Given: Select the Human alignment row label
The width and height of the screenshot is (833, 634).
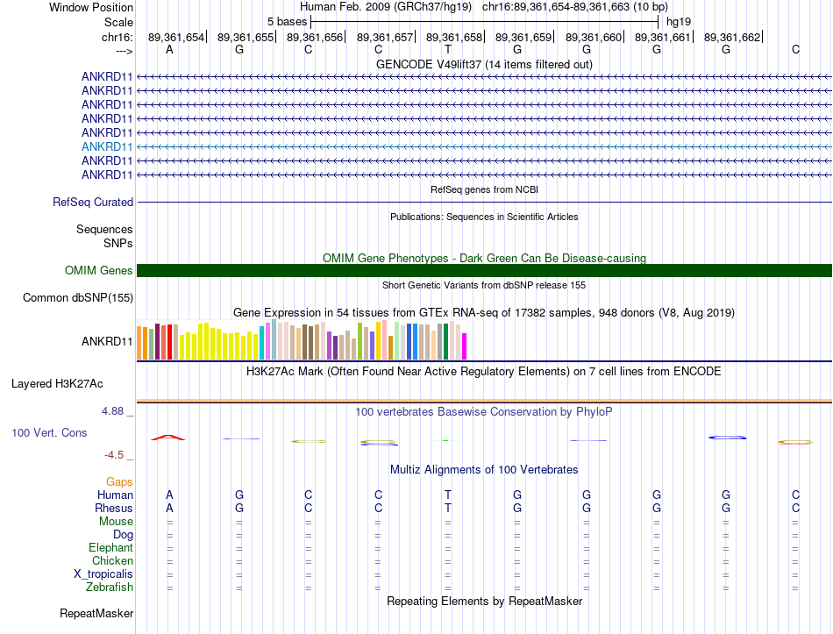Looking at the screenshot, I should click(x=115, y=495).
